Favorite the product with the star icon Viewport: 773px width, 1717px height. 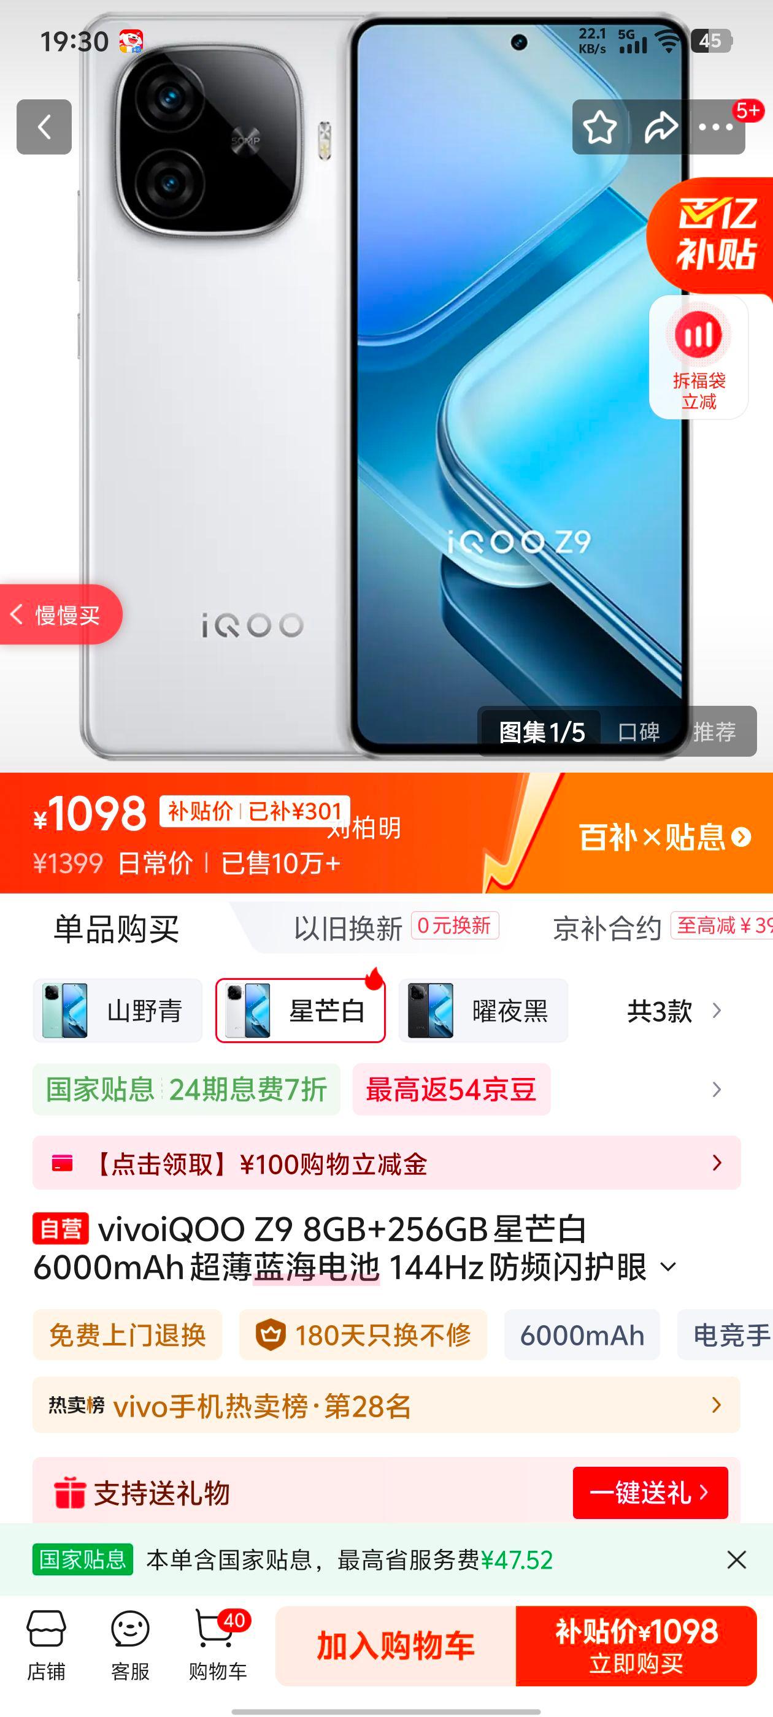[x=599, y=127]
